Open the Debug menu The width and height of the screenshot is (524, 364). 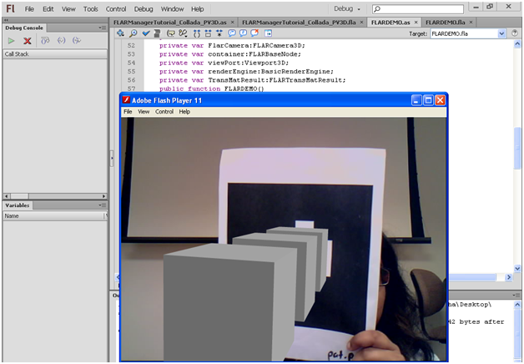[x=144, y=9]
